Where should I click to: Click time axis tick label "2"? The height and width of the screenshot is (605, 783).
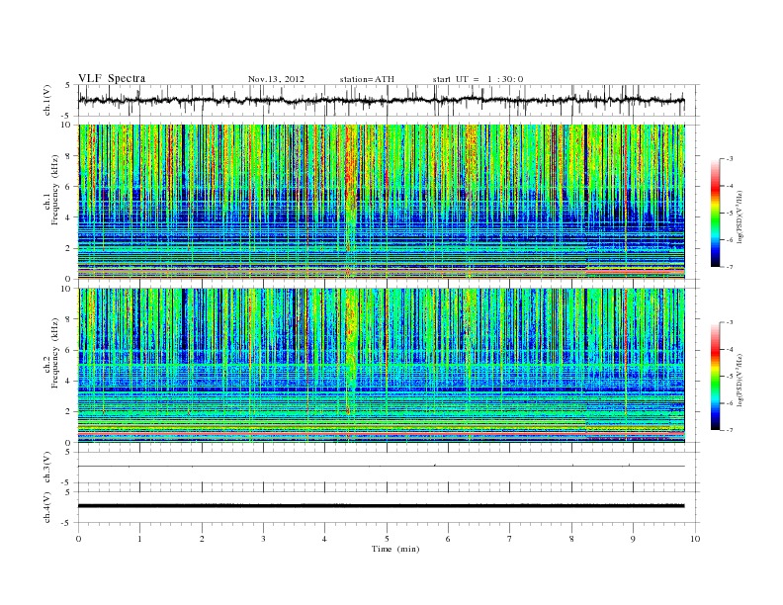pyautogui.click(x=202, y=539)
